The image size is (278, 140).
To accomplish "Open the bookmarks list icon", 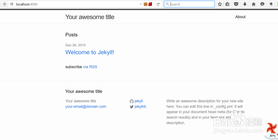I will (x=227, y=4).
